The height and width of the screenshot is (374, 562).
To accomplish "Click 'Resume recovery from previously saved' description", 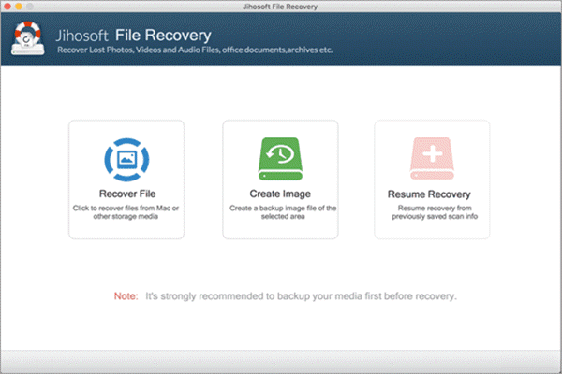I will [435, 212].
